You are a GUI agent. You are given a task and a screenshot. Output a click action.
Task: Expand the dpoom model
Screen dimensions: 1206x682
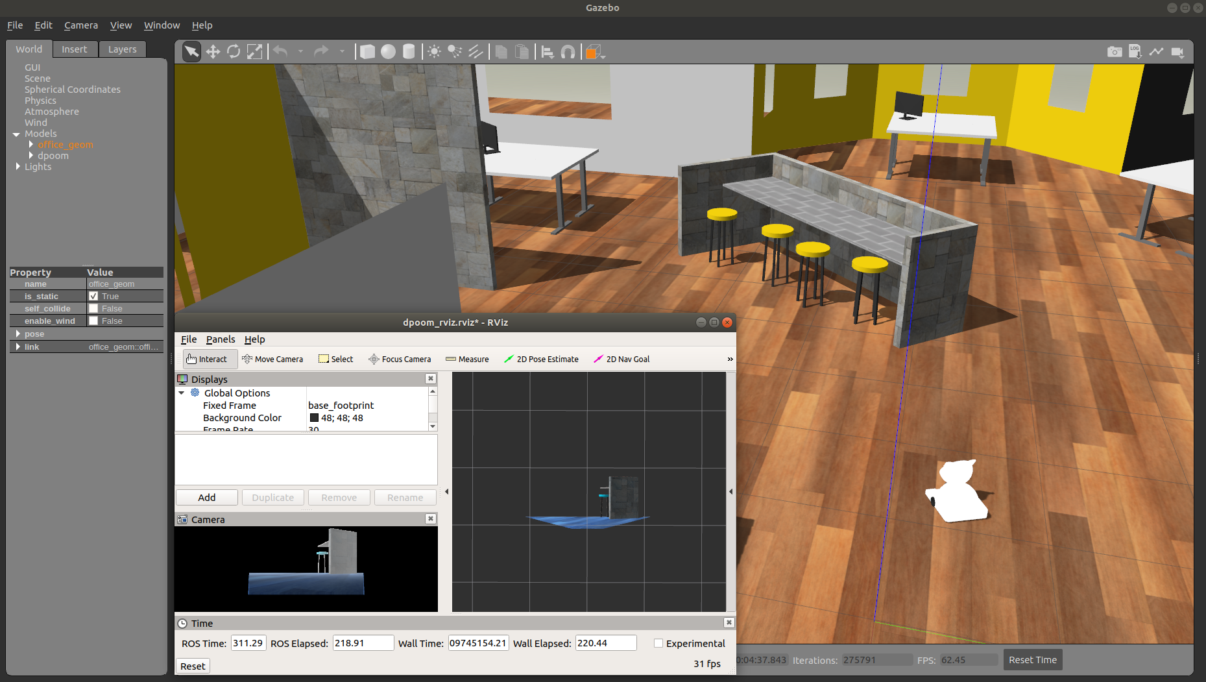click(30, 155)
